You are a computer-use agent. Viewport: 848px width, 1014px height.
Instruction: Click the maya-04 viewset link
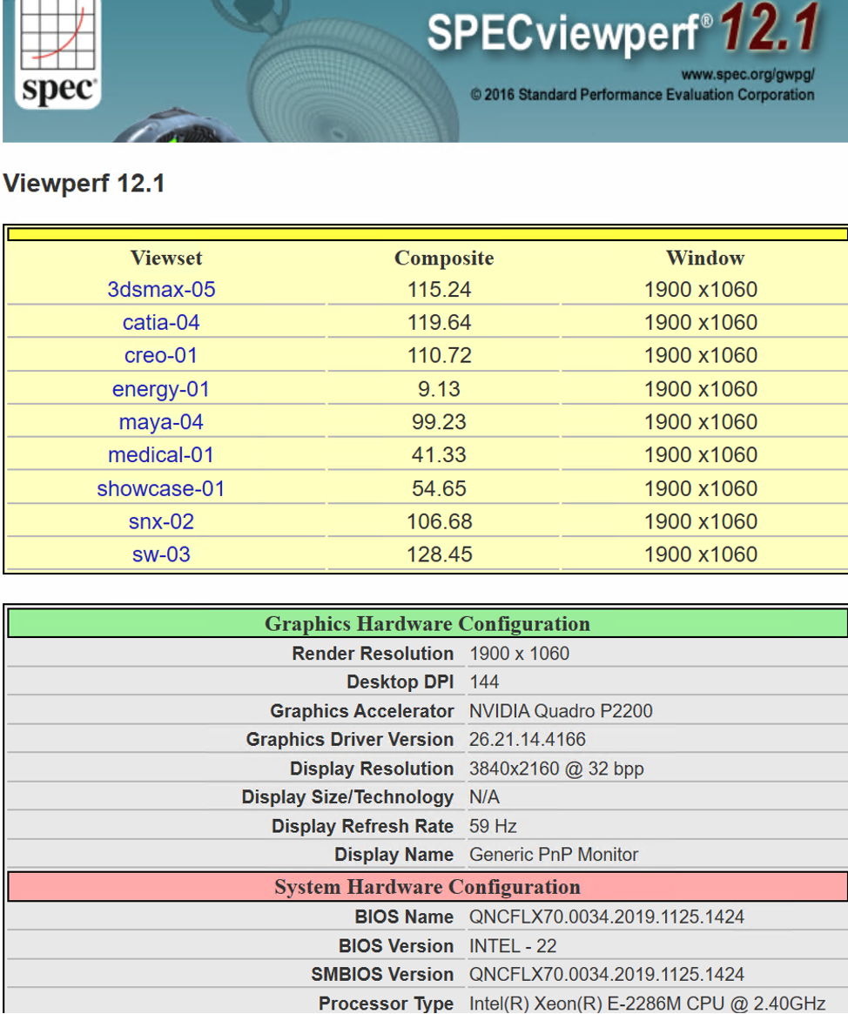point(161,422)
